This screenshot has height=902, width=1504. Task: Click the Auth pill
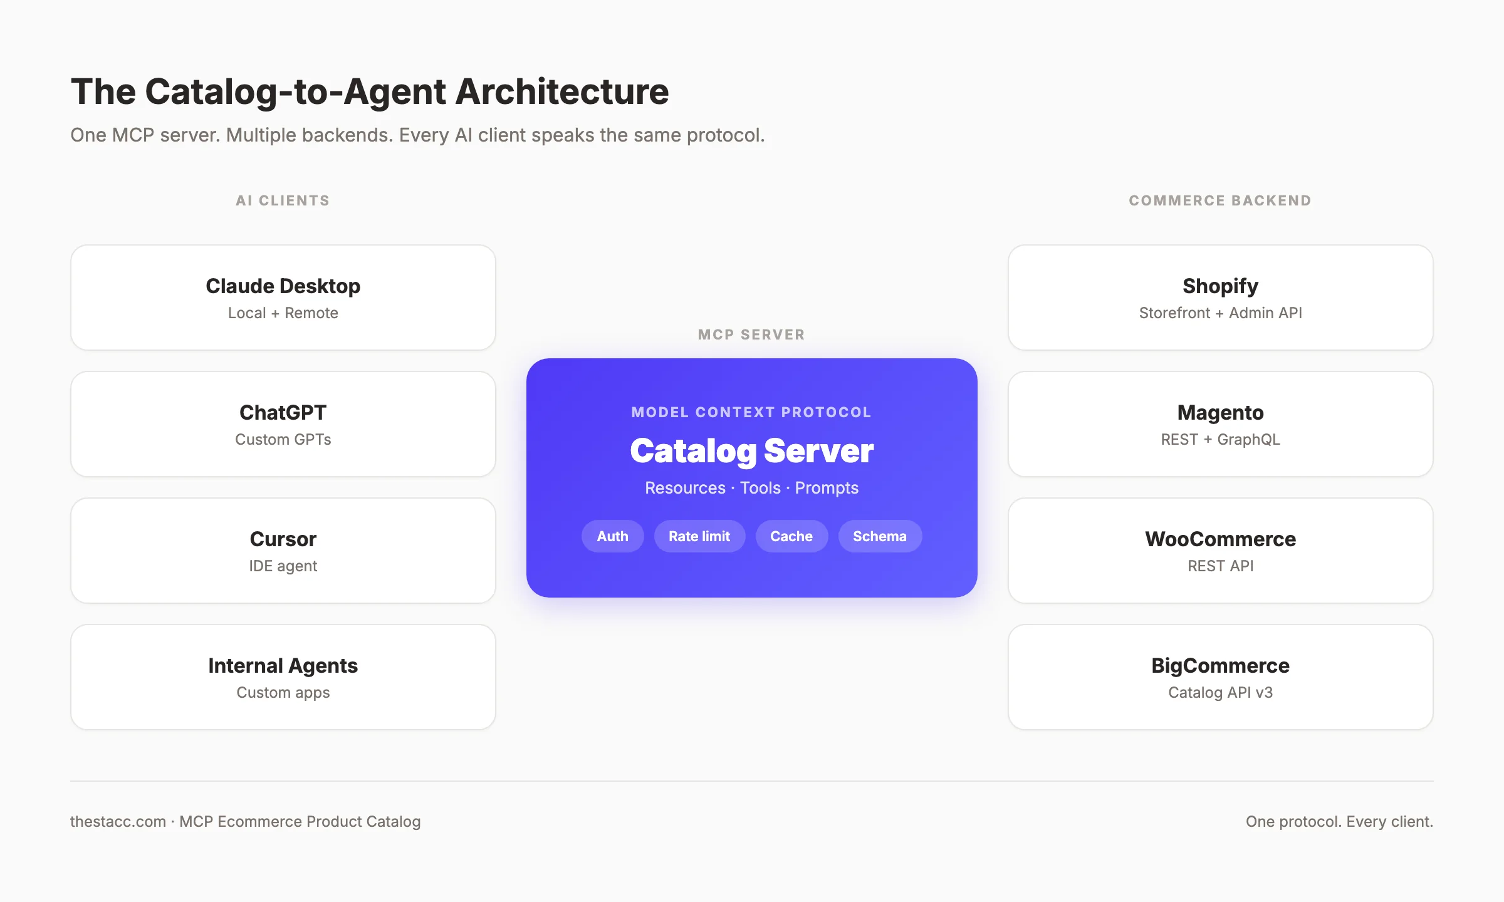pos(612,536)
